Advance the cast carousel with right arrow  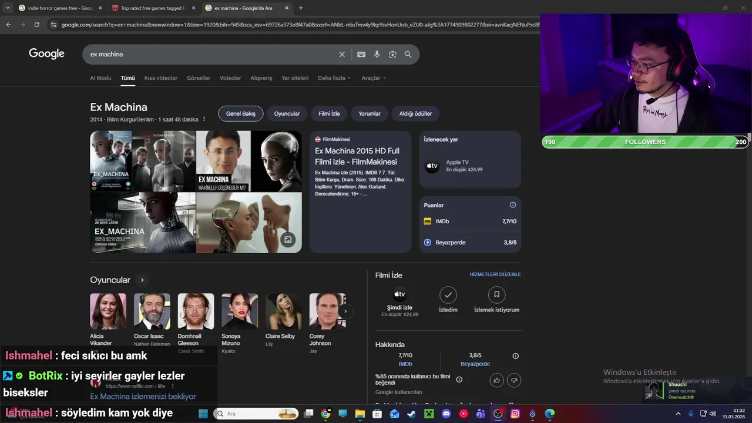[x=345, y=311]
